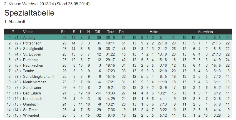Click the Tore column header

pyautogui.click(x=110, y=32)
